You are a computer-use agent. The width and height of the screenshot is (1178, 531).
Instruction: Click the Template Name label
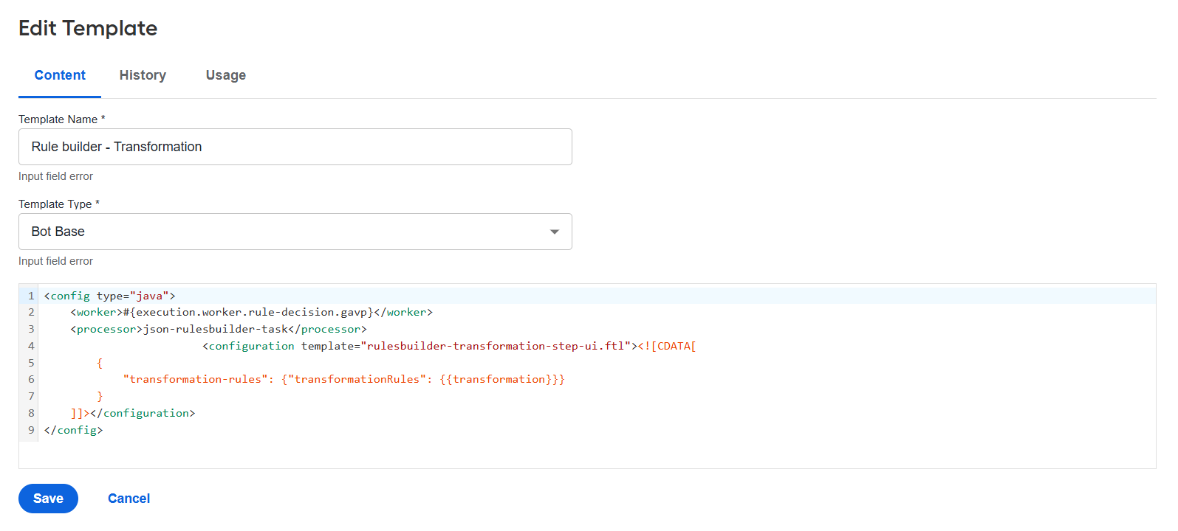point(62,119)
